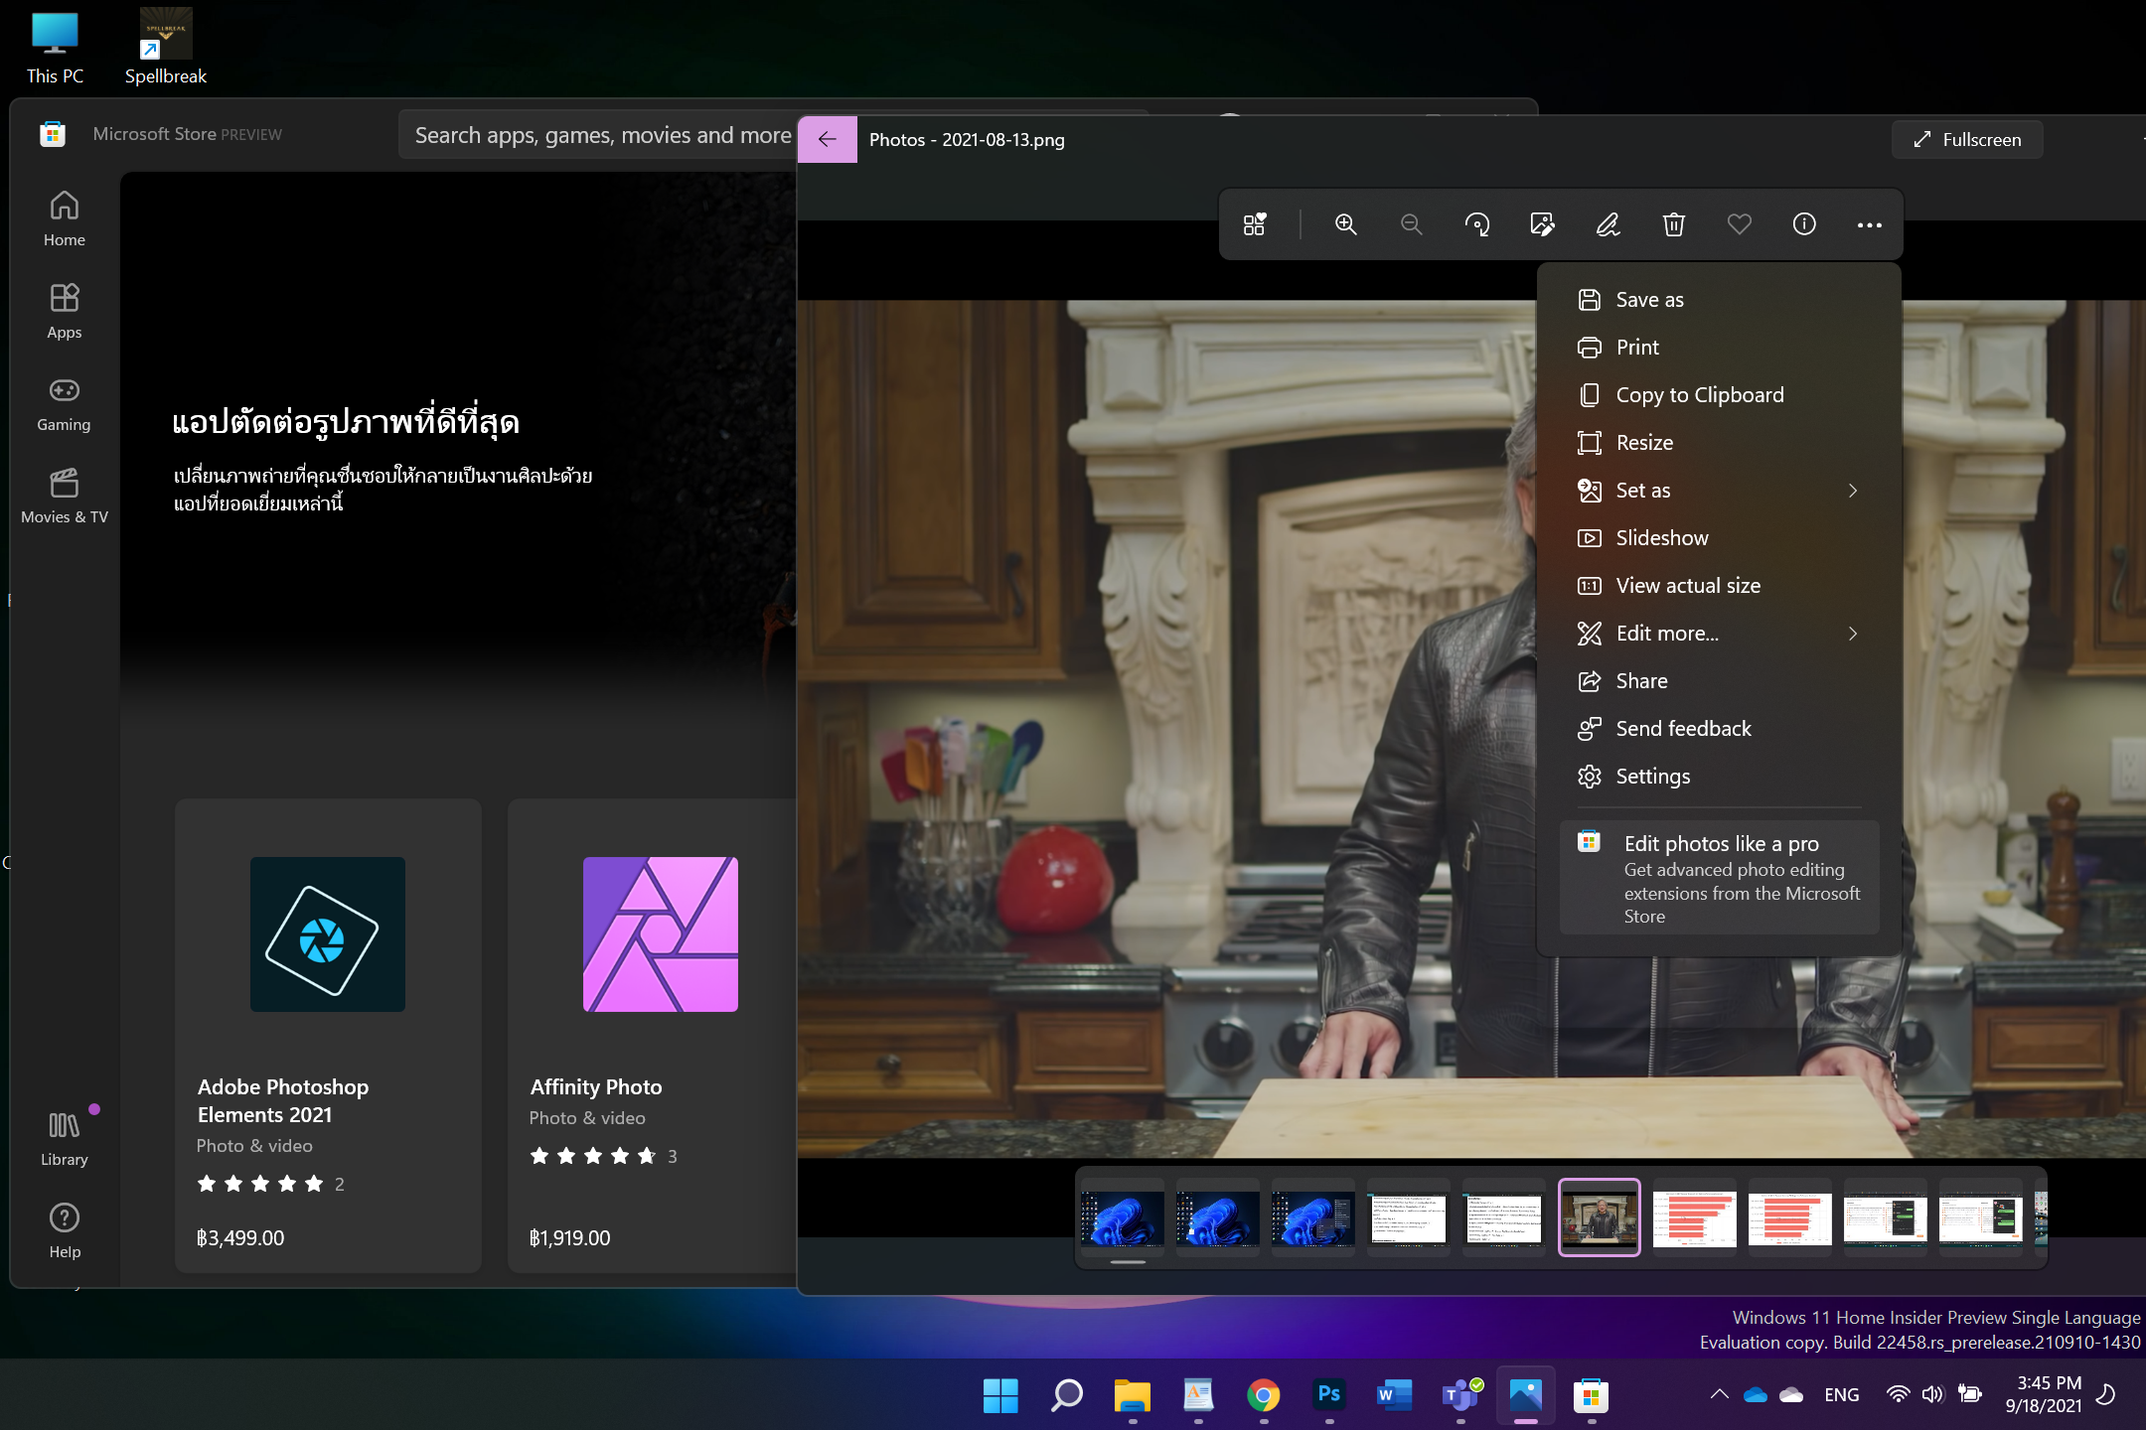
Task: Open File Explorer from taskbar
Action: coord(1132,1395)
